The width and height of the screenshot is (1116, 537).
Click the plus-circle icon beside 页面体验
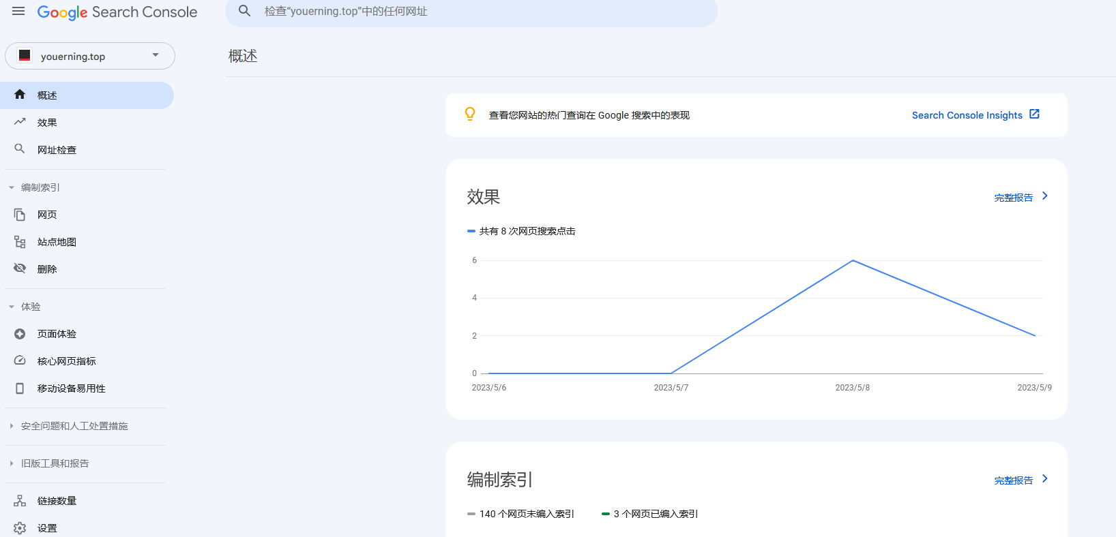click(x=20, y=334)
